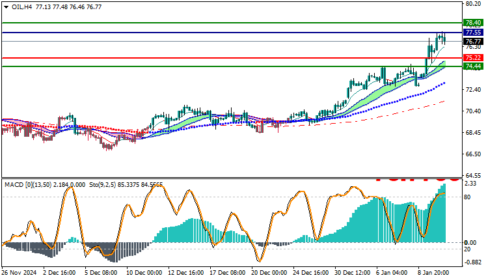The image size is (488, 280).
Task: Click the 2.33 indicator scale value
Action: coord(470,184)
